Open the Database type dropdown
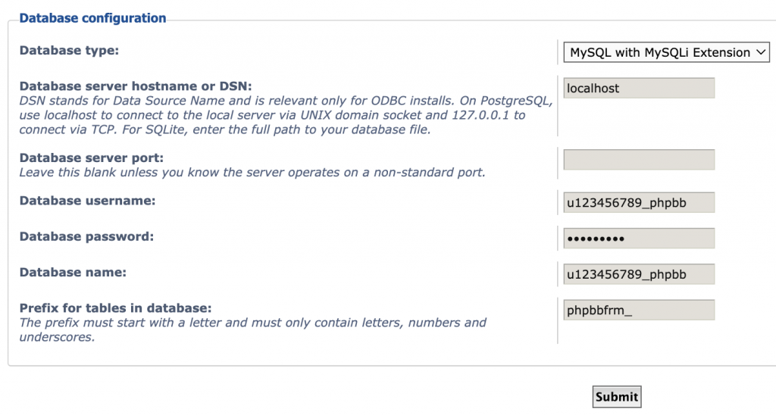Viewport: 776px width, 415px height. 666,52
